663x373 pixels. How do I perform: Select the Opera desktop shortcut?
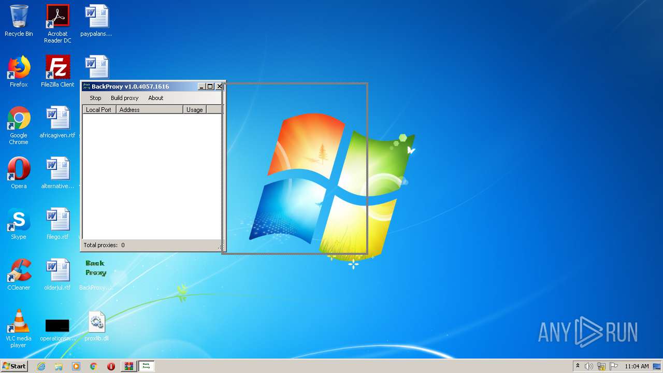[19, 173]
